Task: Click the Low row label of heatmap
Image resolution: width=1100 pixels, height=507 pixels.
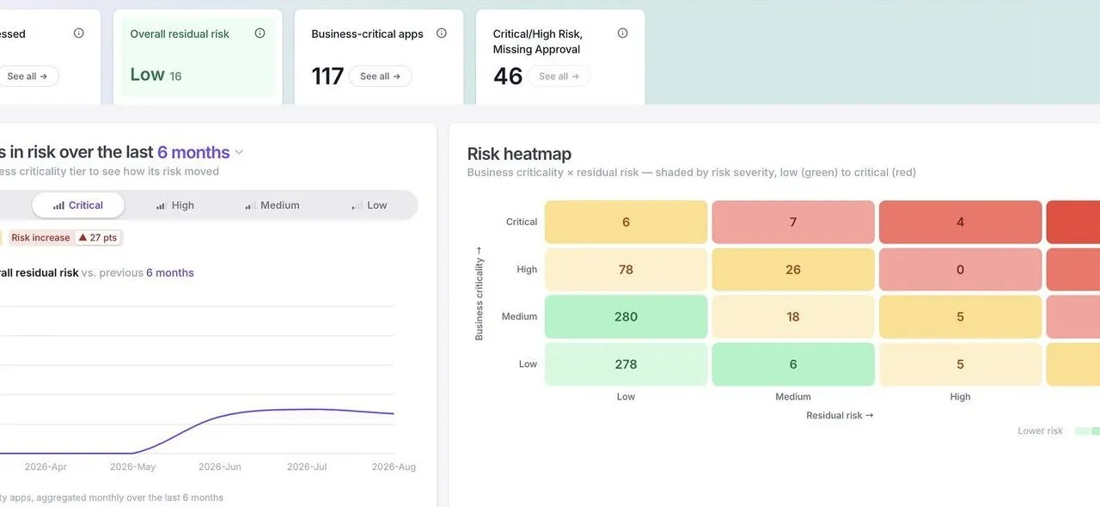Action: point(528,363)
